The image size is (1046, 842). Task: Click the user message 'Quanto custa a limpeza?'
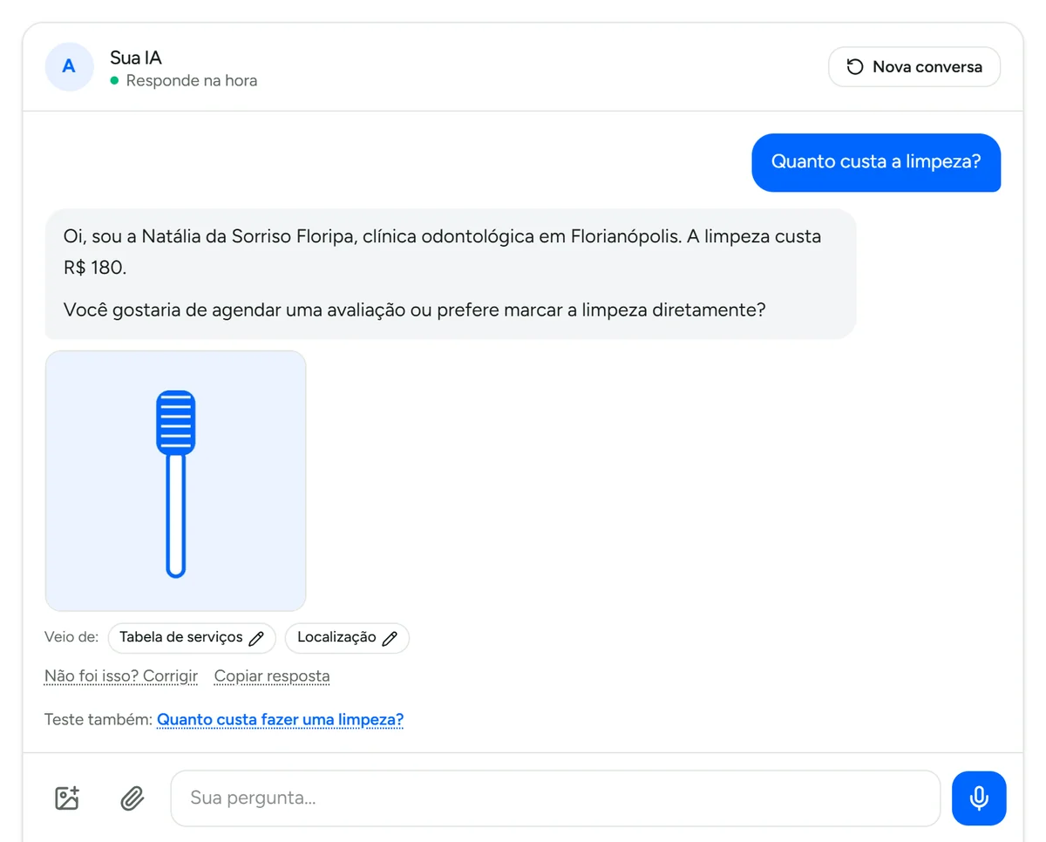[x=876, y=162]
